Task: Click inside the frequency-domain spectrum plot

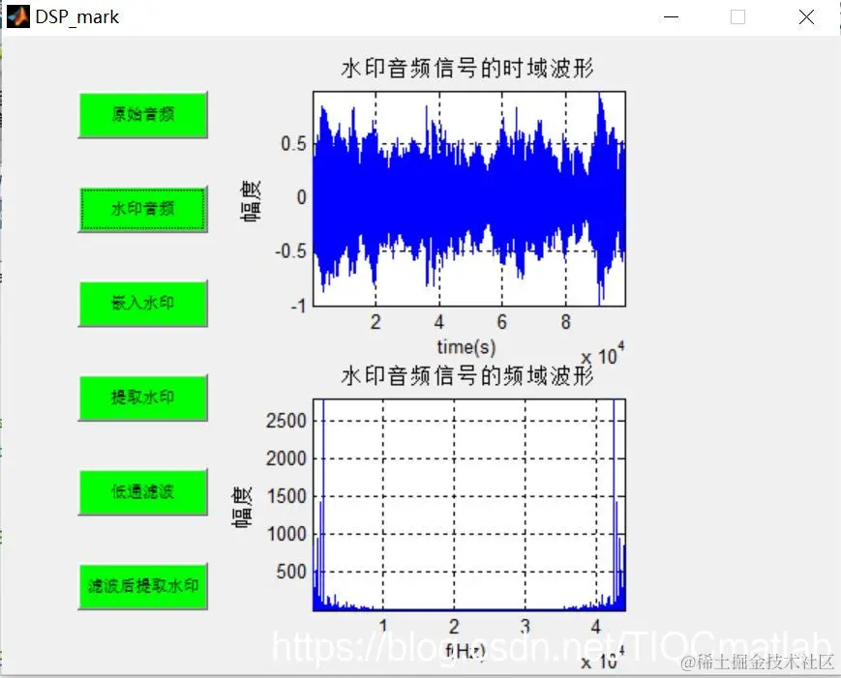Action: (x=469, y=505)
